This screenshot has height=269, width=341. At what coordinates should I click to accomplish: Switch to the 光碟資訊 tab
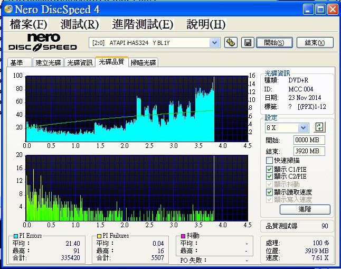pos(80,62)
